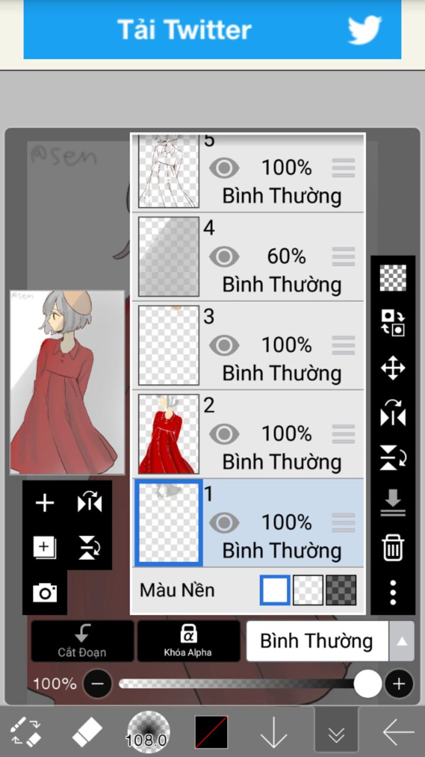Toggle Cắt Đoạn clipping button

[82, 641]
